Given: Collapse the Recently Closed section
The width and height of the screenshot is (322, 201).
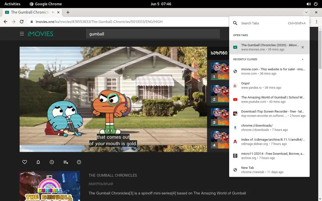Looking at the screenshot, I should pos(303,59).
